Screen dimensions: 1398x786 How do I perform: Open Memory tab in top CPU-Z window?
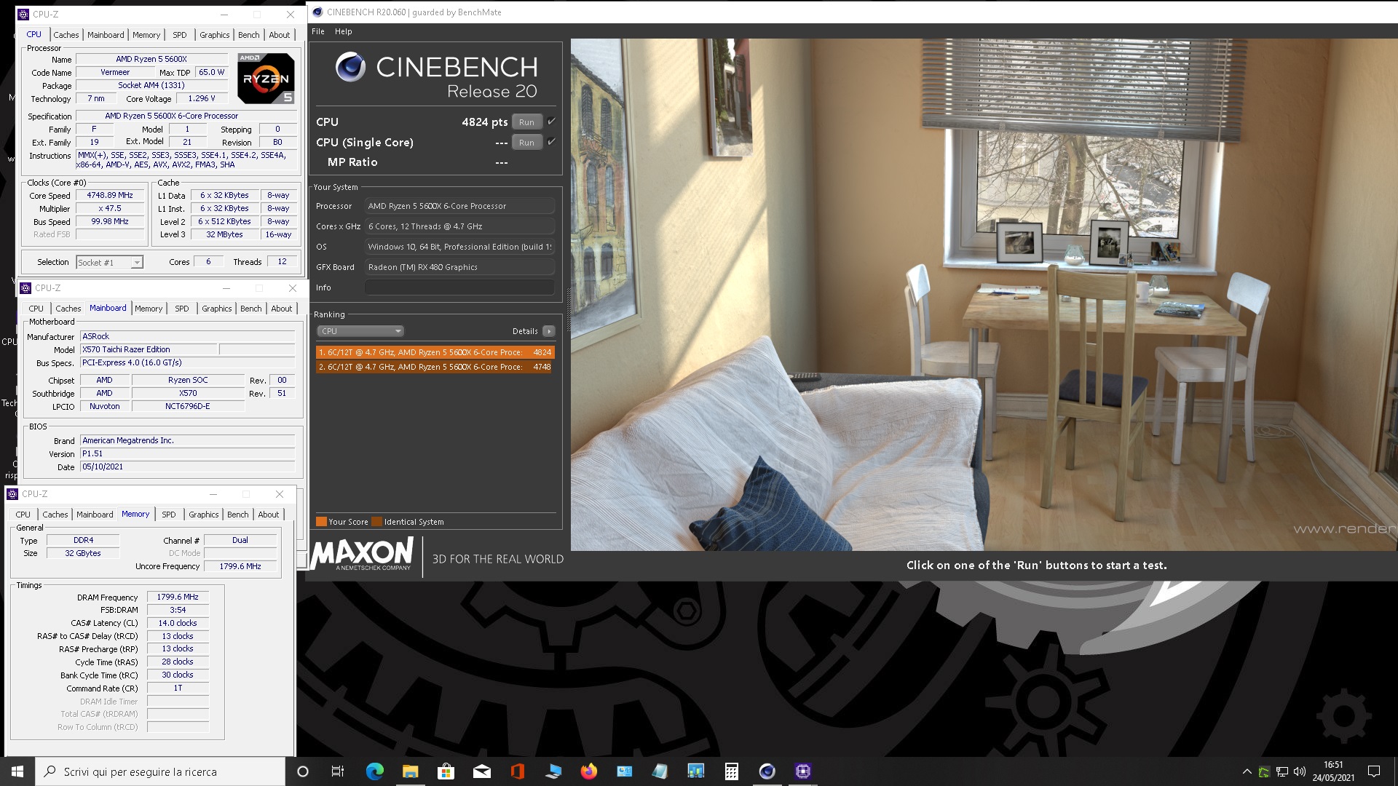(x=146, y=35)
